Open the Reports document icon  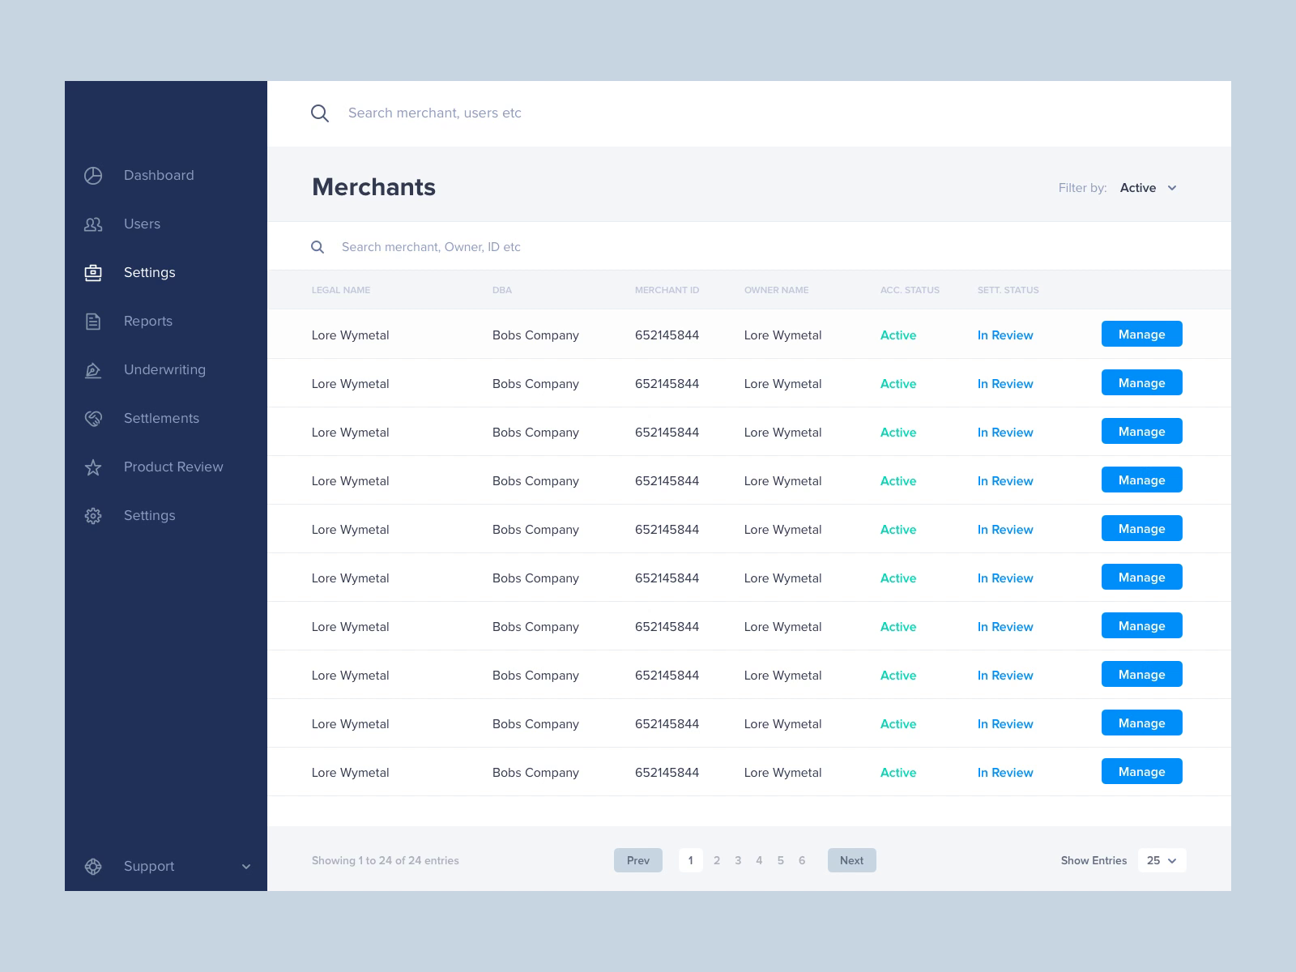[x=93, y=322]
